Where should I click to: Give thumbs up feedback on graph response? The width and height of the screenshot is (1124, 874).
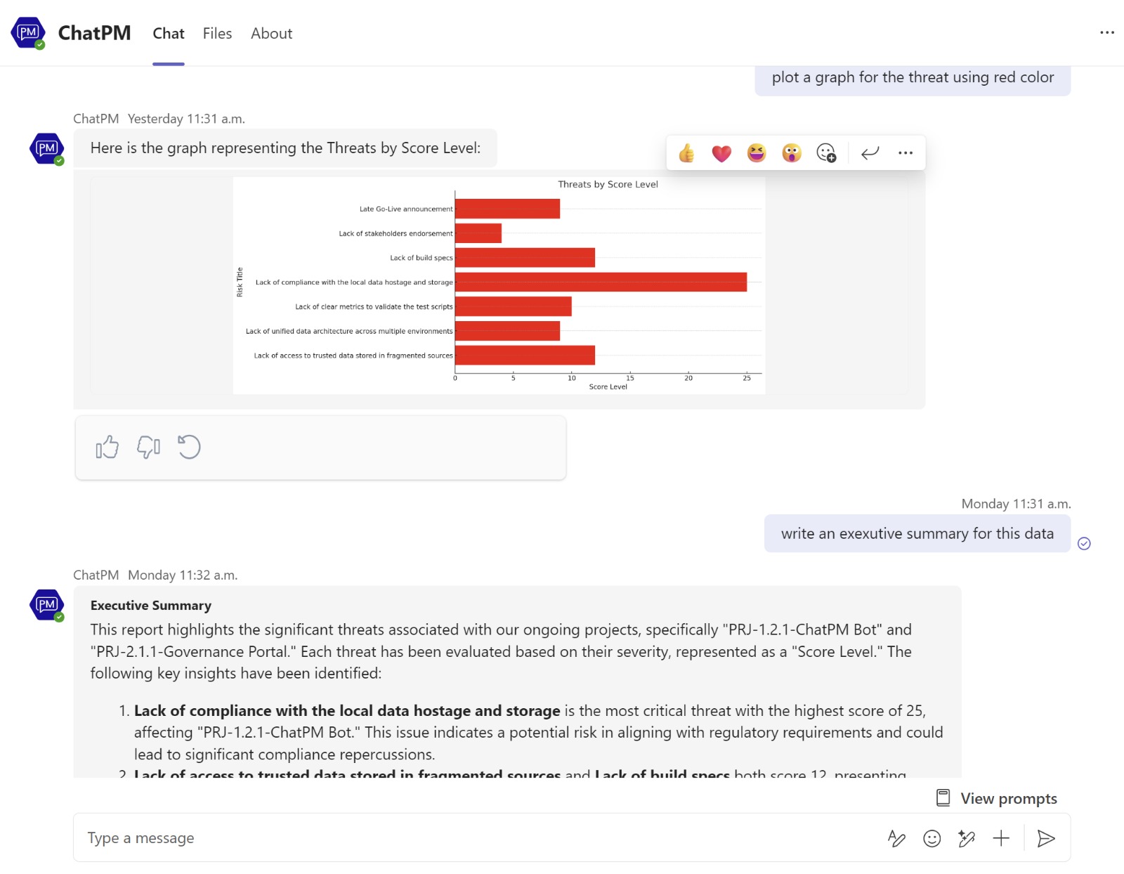pyautogui.click(x=107, y=447)
